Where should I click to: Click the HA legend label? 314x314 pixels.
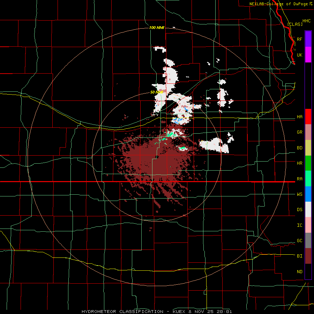point(299,117)
